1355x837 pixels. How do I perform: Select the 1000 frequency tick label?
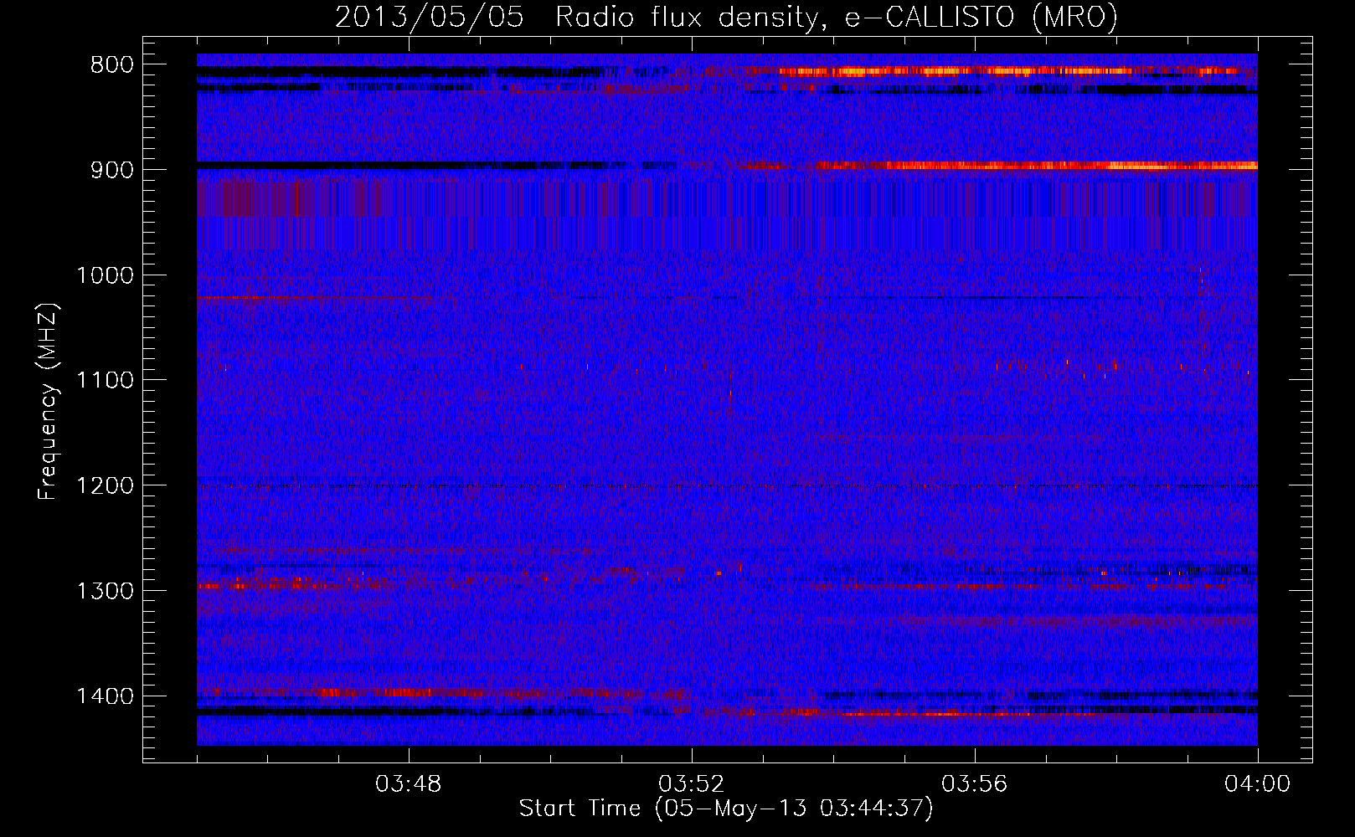tap(105, 275)
